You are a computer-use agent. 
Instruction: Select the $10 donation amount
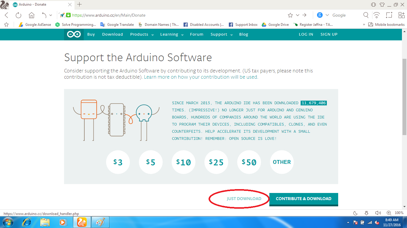point(184,162)
